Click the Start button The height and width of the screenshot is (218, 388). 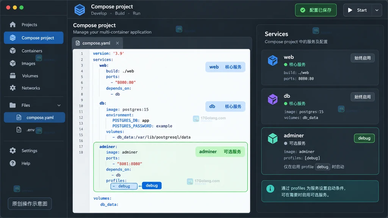(358, 10)
